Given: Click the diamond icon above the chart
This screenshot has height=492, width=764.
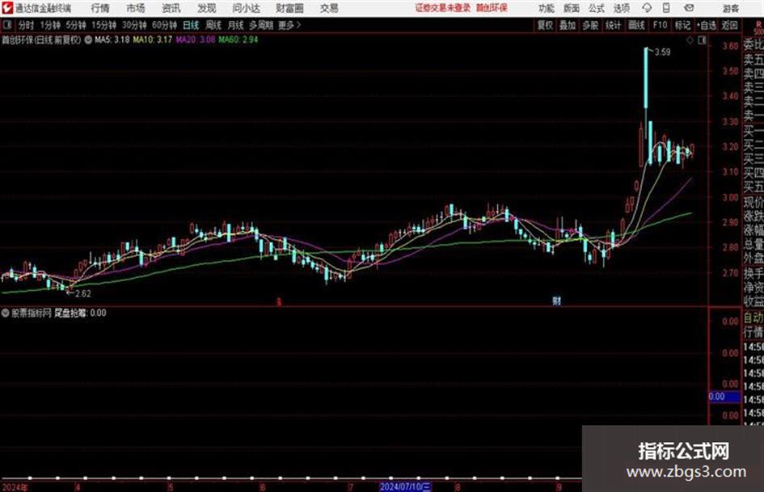Looking at the screenshot, I should [x=690, y=40].
